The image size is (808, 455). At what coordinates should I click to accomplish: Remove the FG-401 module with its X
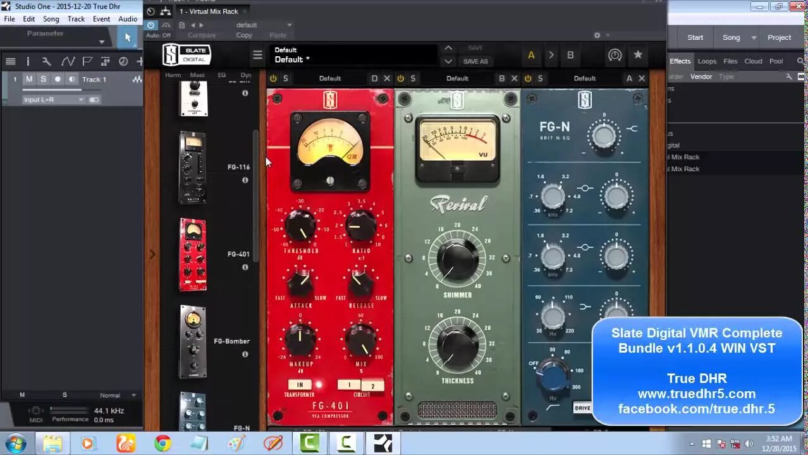tap(387, 78)
